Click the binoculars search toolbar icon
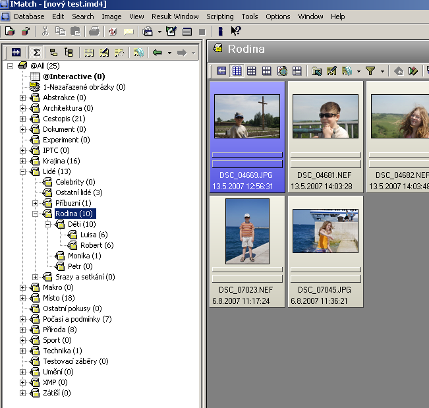429x408 pixels. point(148,31)
